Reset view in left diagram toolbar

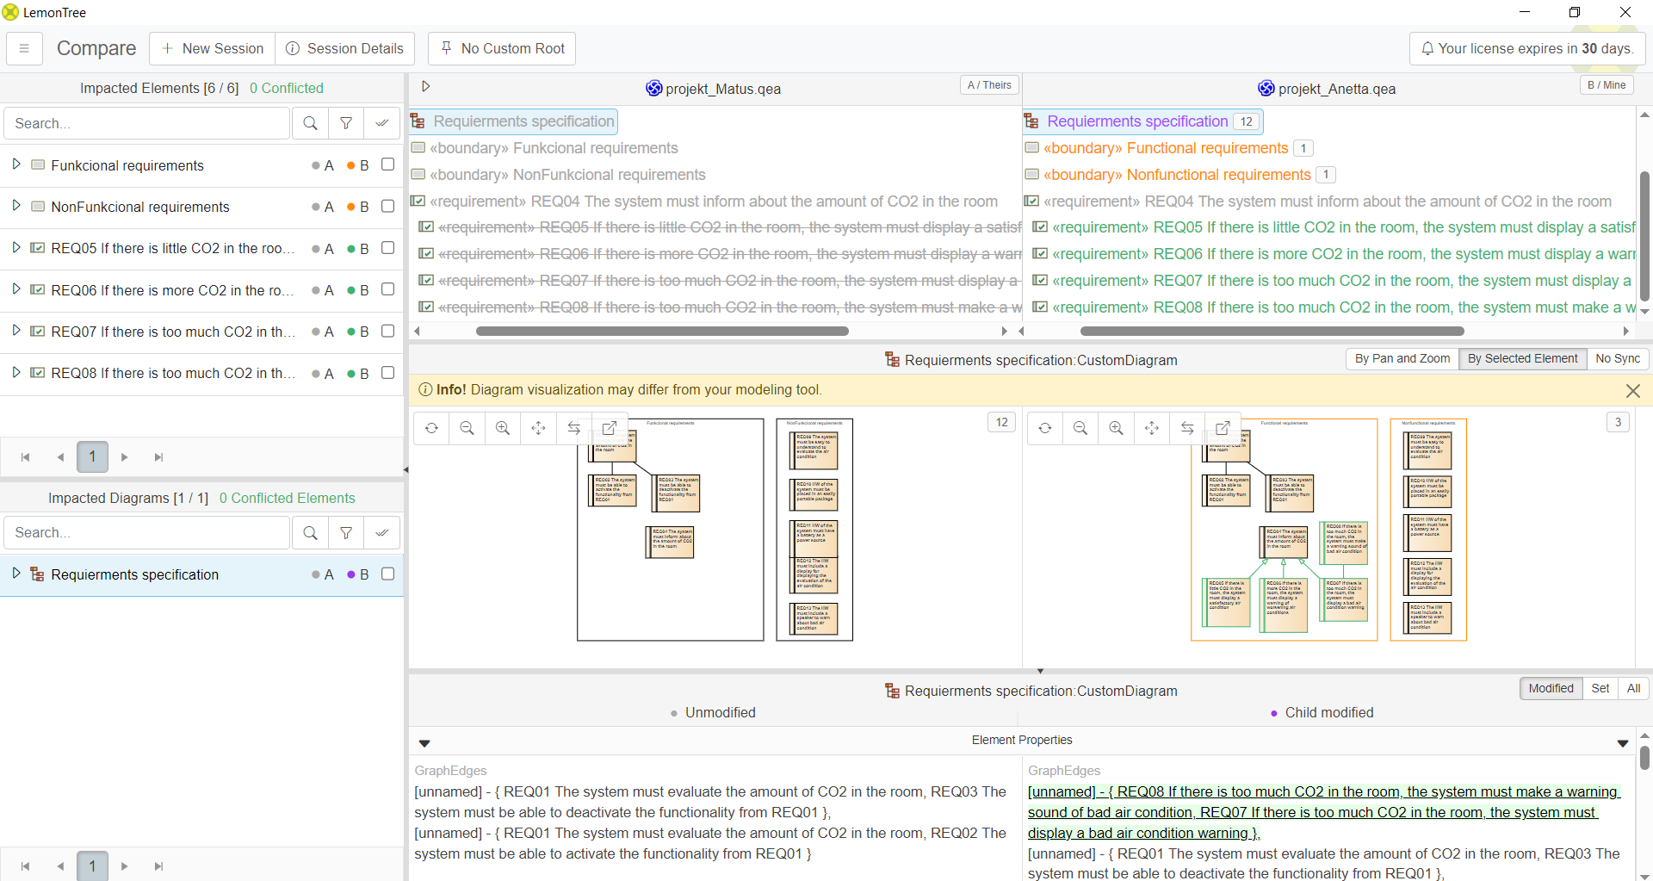[431, 428]
